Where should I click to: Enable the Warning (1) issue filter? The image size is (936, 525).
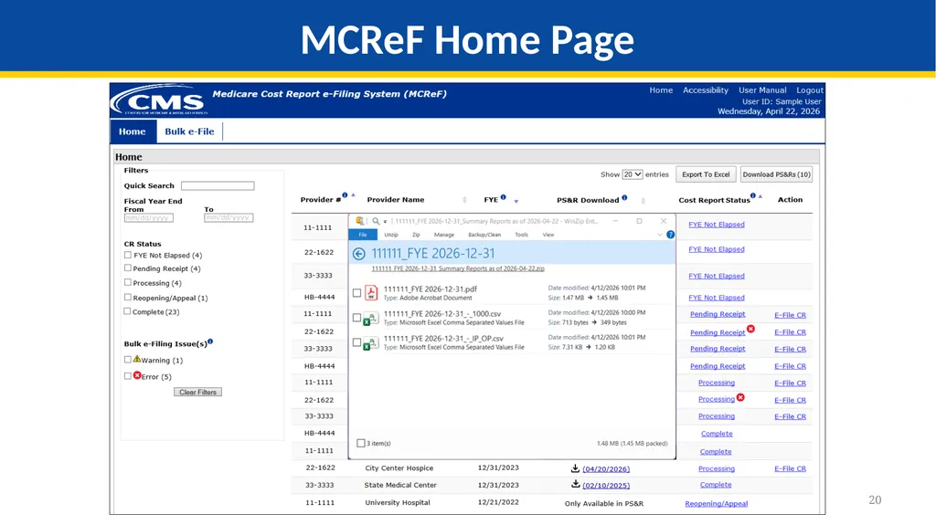pyautogui.click(x=128, y=360)
